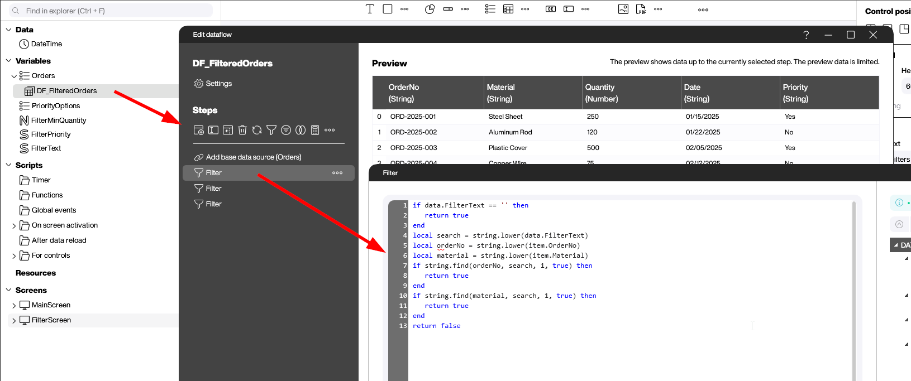This screenshot has height=381, width=911.
Task: Click code line 13 return false
Action: [437, 326]
